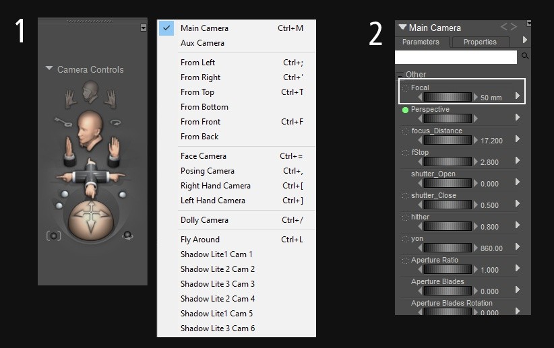The width and height of the screenshot is (554, 348).
Task: Collapse the Other parameter group
Action: 400,75
